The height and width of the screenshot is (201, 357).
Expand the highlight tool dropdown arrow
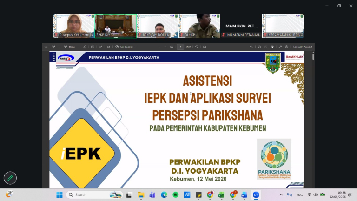58,47
